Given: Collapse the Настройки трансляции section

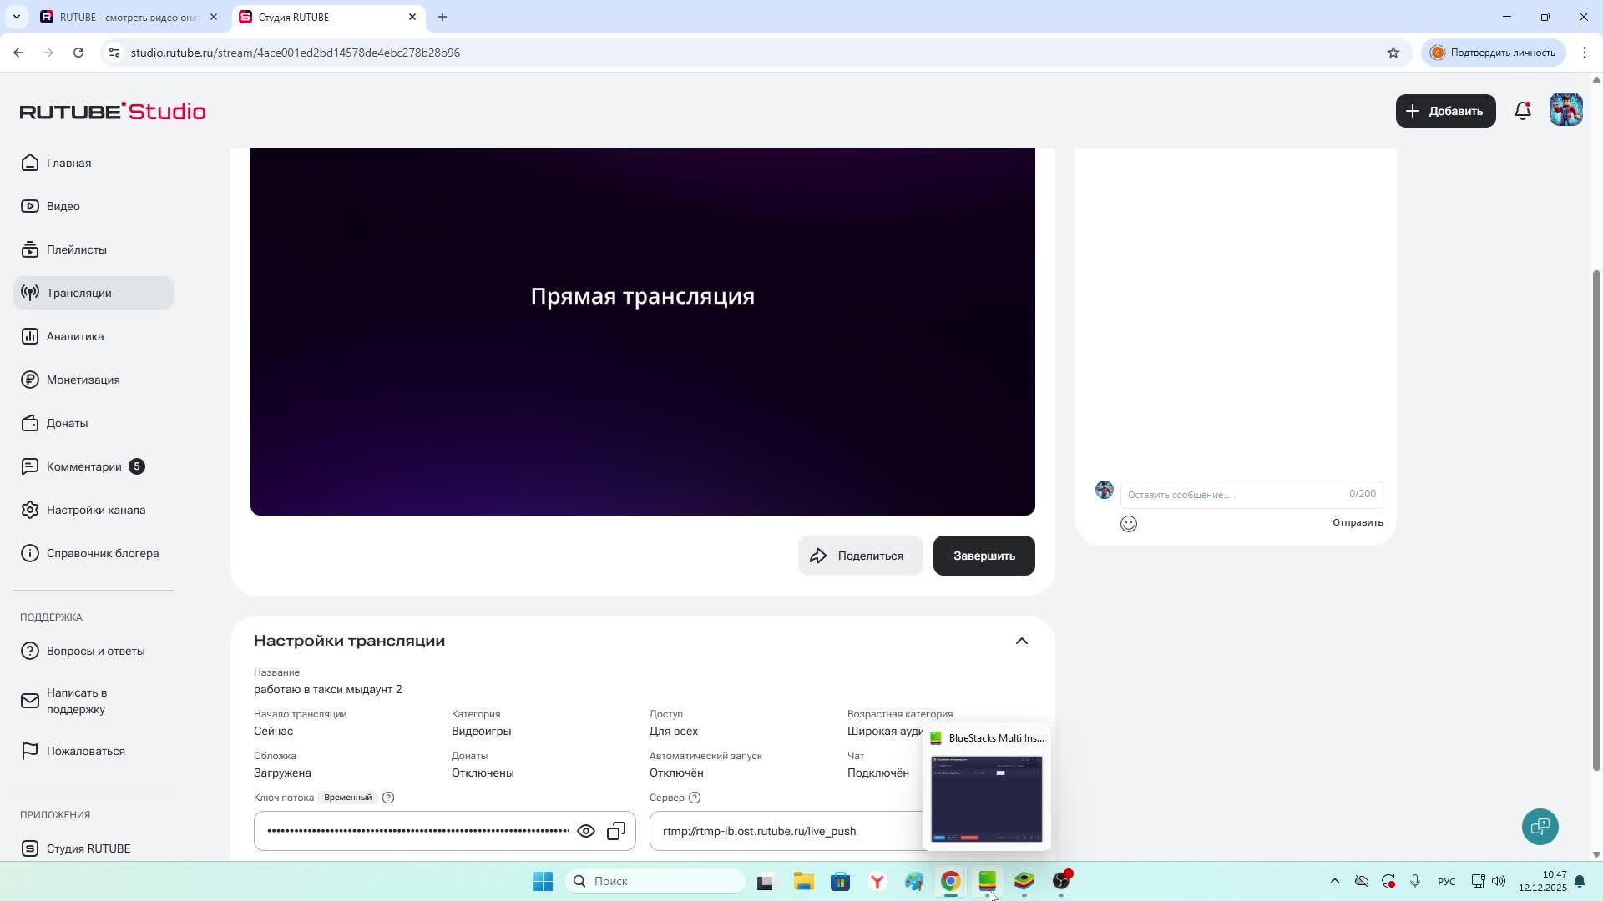Looking at the screenshot, I should pyautogui.click(x=1021, y=641).
